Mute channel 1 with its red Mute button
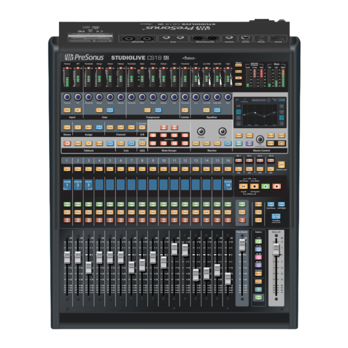Image resolution: width=348 pixels, height=348 pixels. coord(67,220)
